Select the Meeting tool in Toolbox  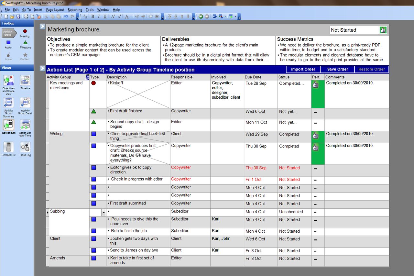pyautogui.click(x=25, y=33)
